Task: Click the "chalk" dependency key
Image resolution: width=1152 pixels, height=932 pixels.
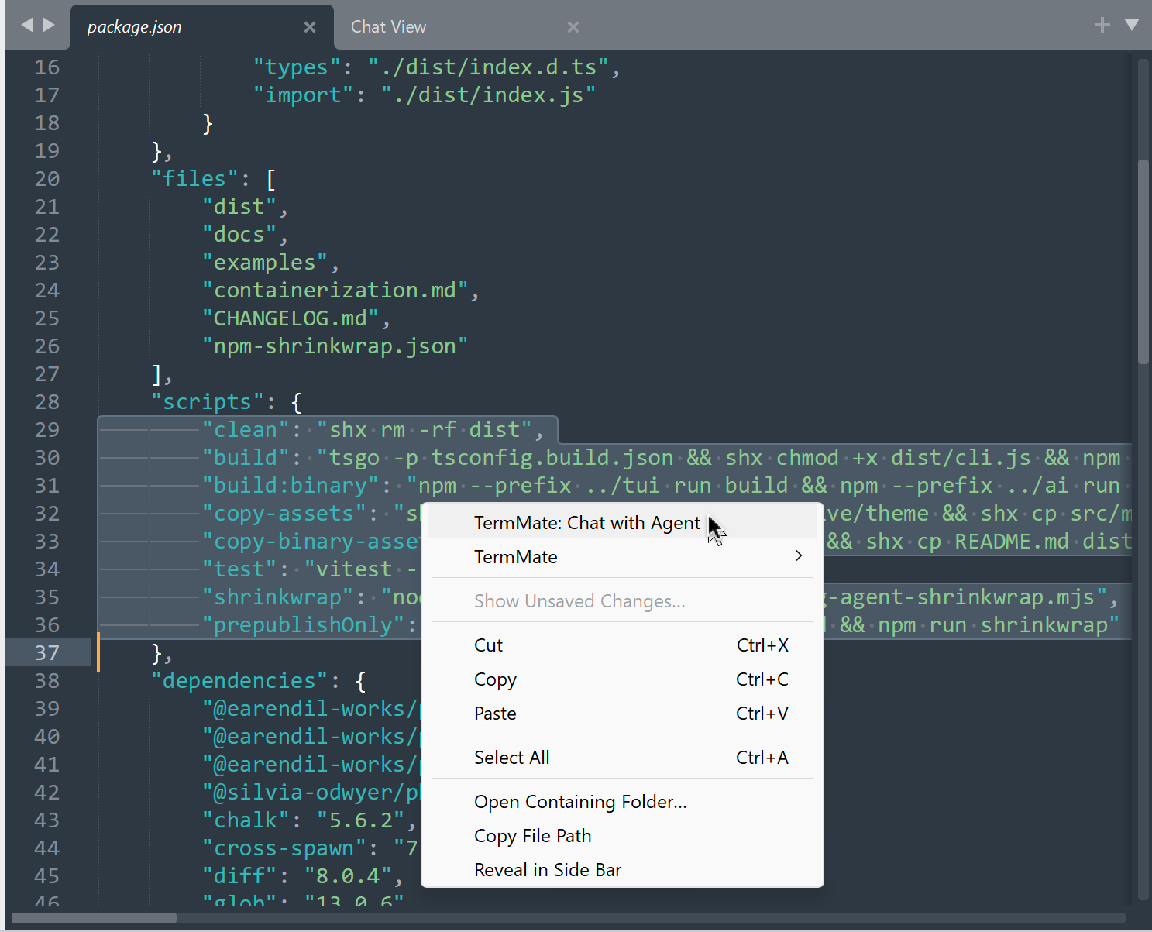Action: [246, 820]
